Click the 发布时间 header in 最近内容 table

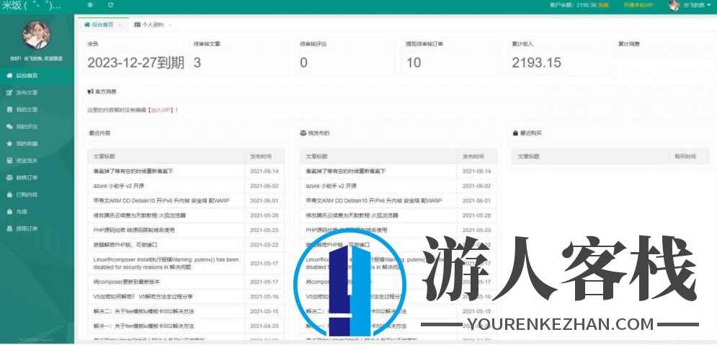point(261,156)
